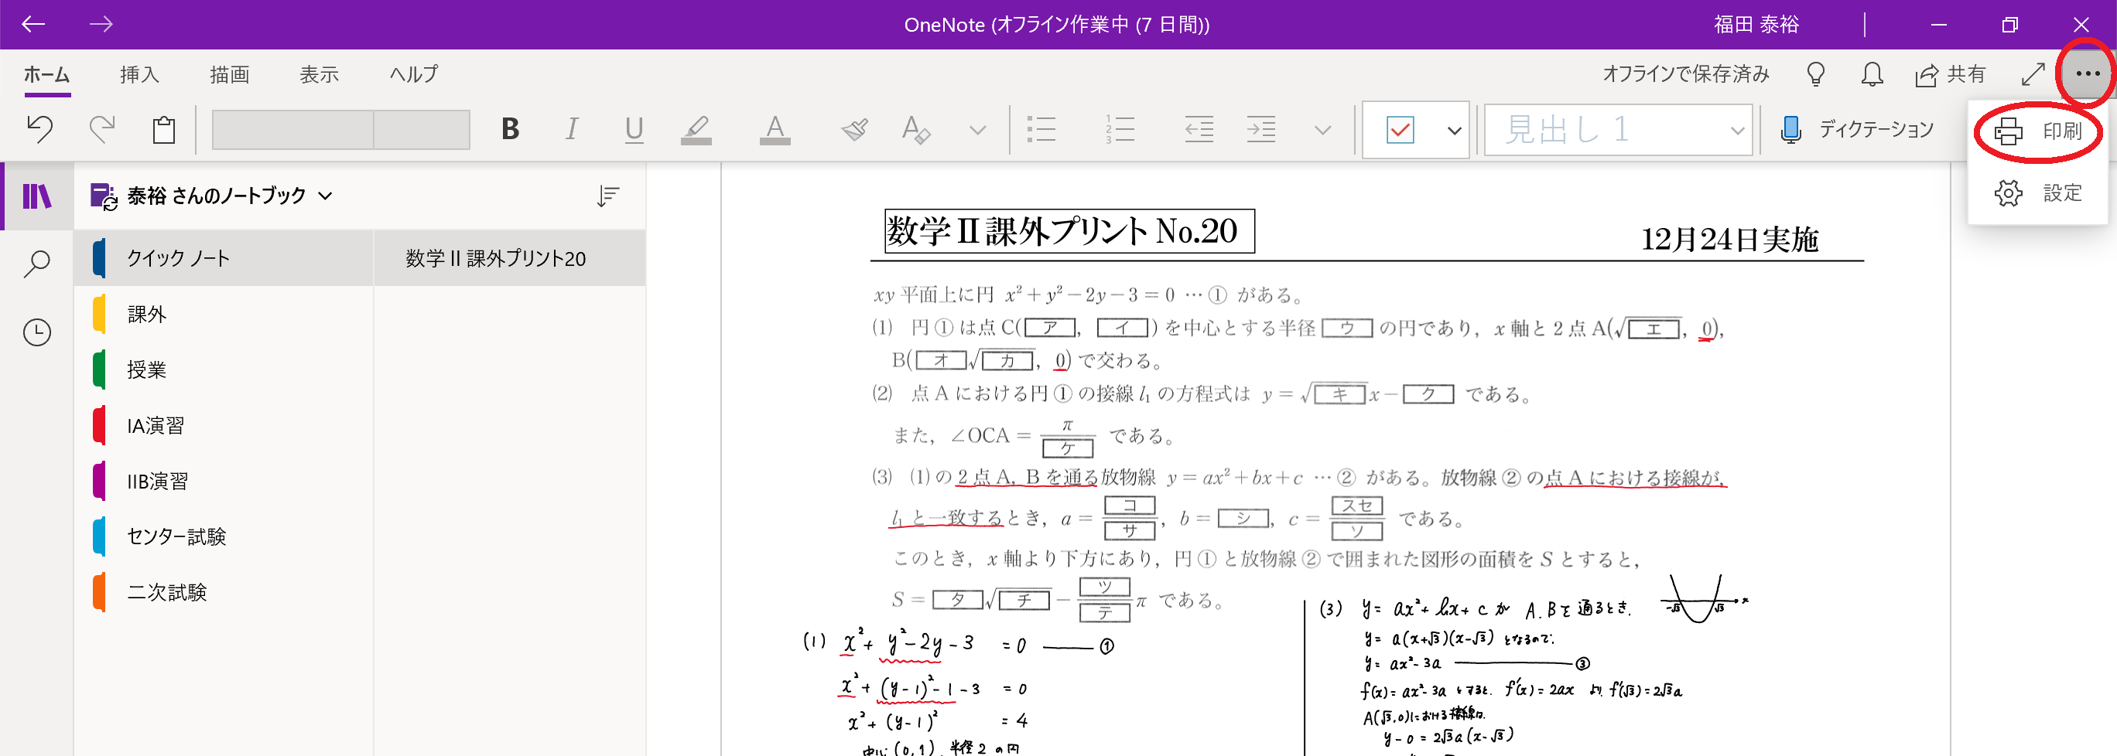Click the clipboard Paste icon
2117x756 pixels.
[x=163, y=130]
